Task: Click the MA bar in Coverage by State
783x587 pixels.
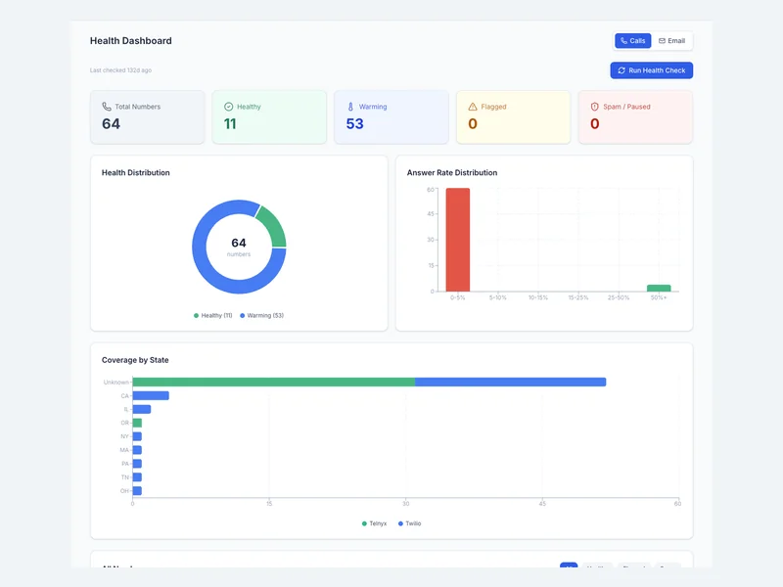Action: 137,450
